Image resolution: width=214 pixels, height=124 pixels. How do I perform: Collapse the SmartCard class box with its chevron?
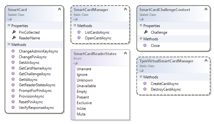click(x=59, y=9)
